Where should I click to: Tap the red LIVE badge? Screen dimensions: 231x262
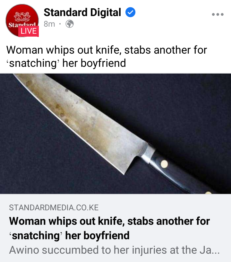click(29, 31)
